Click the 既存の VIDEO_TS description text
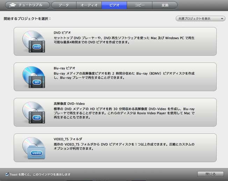This screenshot has height=181, width=228. 124,146
